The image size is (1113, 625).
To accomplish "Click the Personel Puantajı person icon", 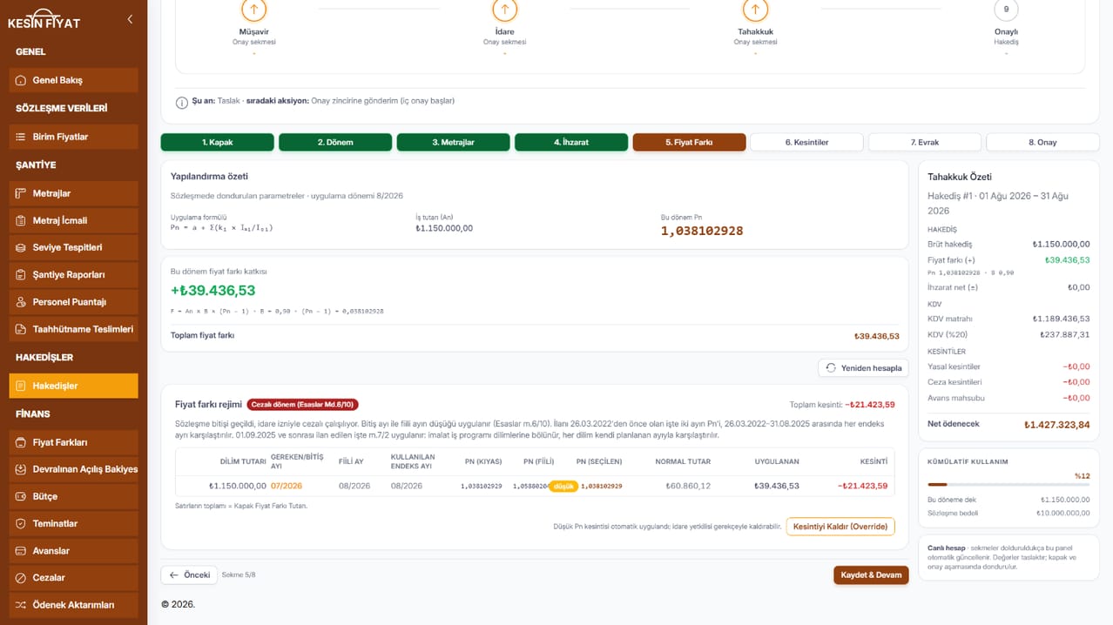I will (21, 302).
